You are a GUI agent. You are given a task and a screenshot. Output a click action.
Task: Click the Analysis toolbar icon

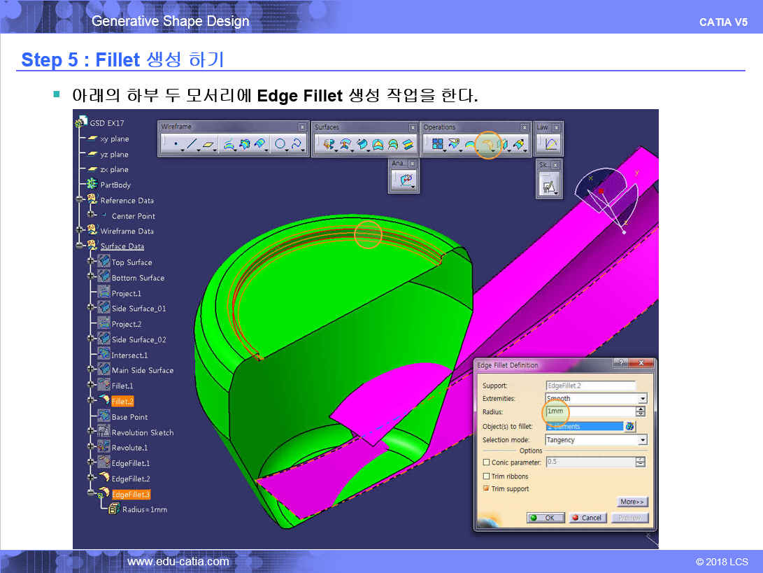[404, 180]
